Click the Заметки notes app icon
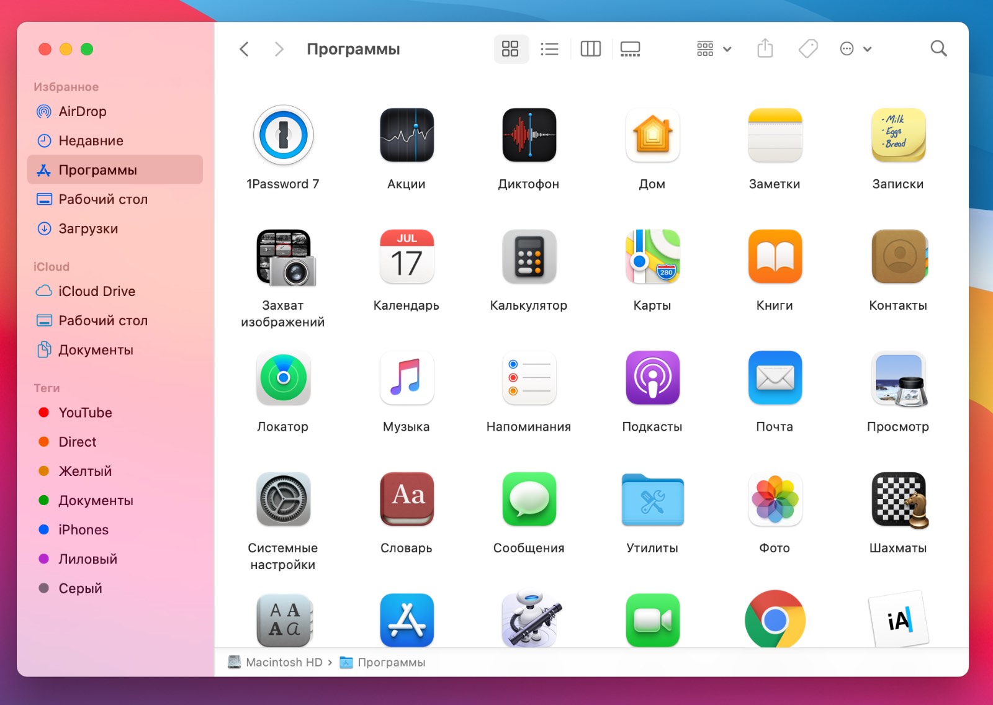 [775, 135]
